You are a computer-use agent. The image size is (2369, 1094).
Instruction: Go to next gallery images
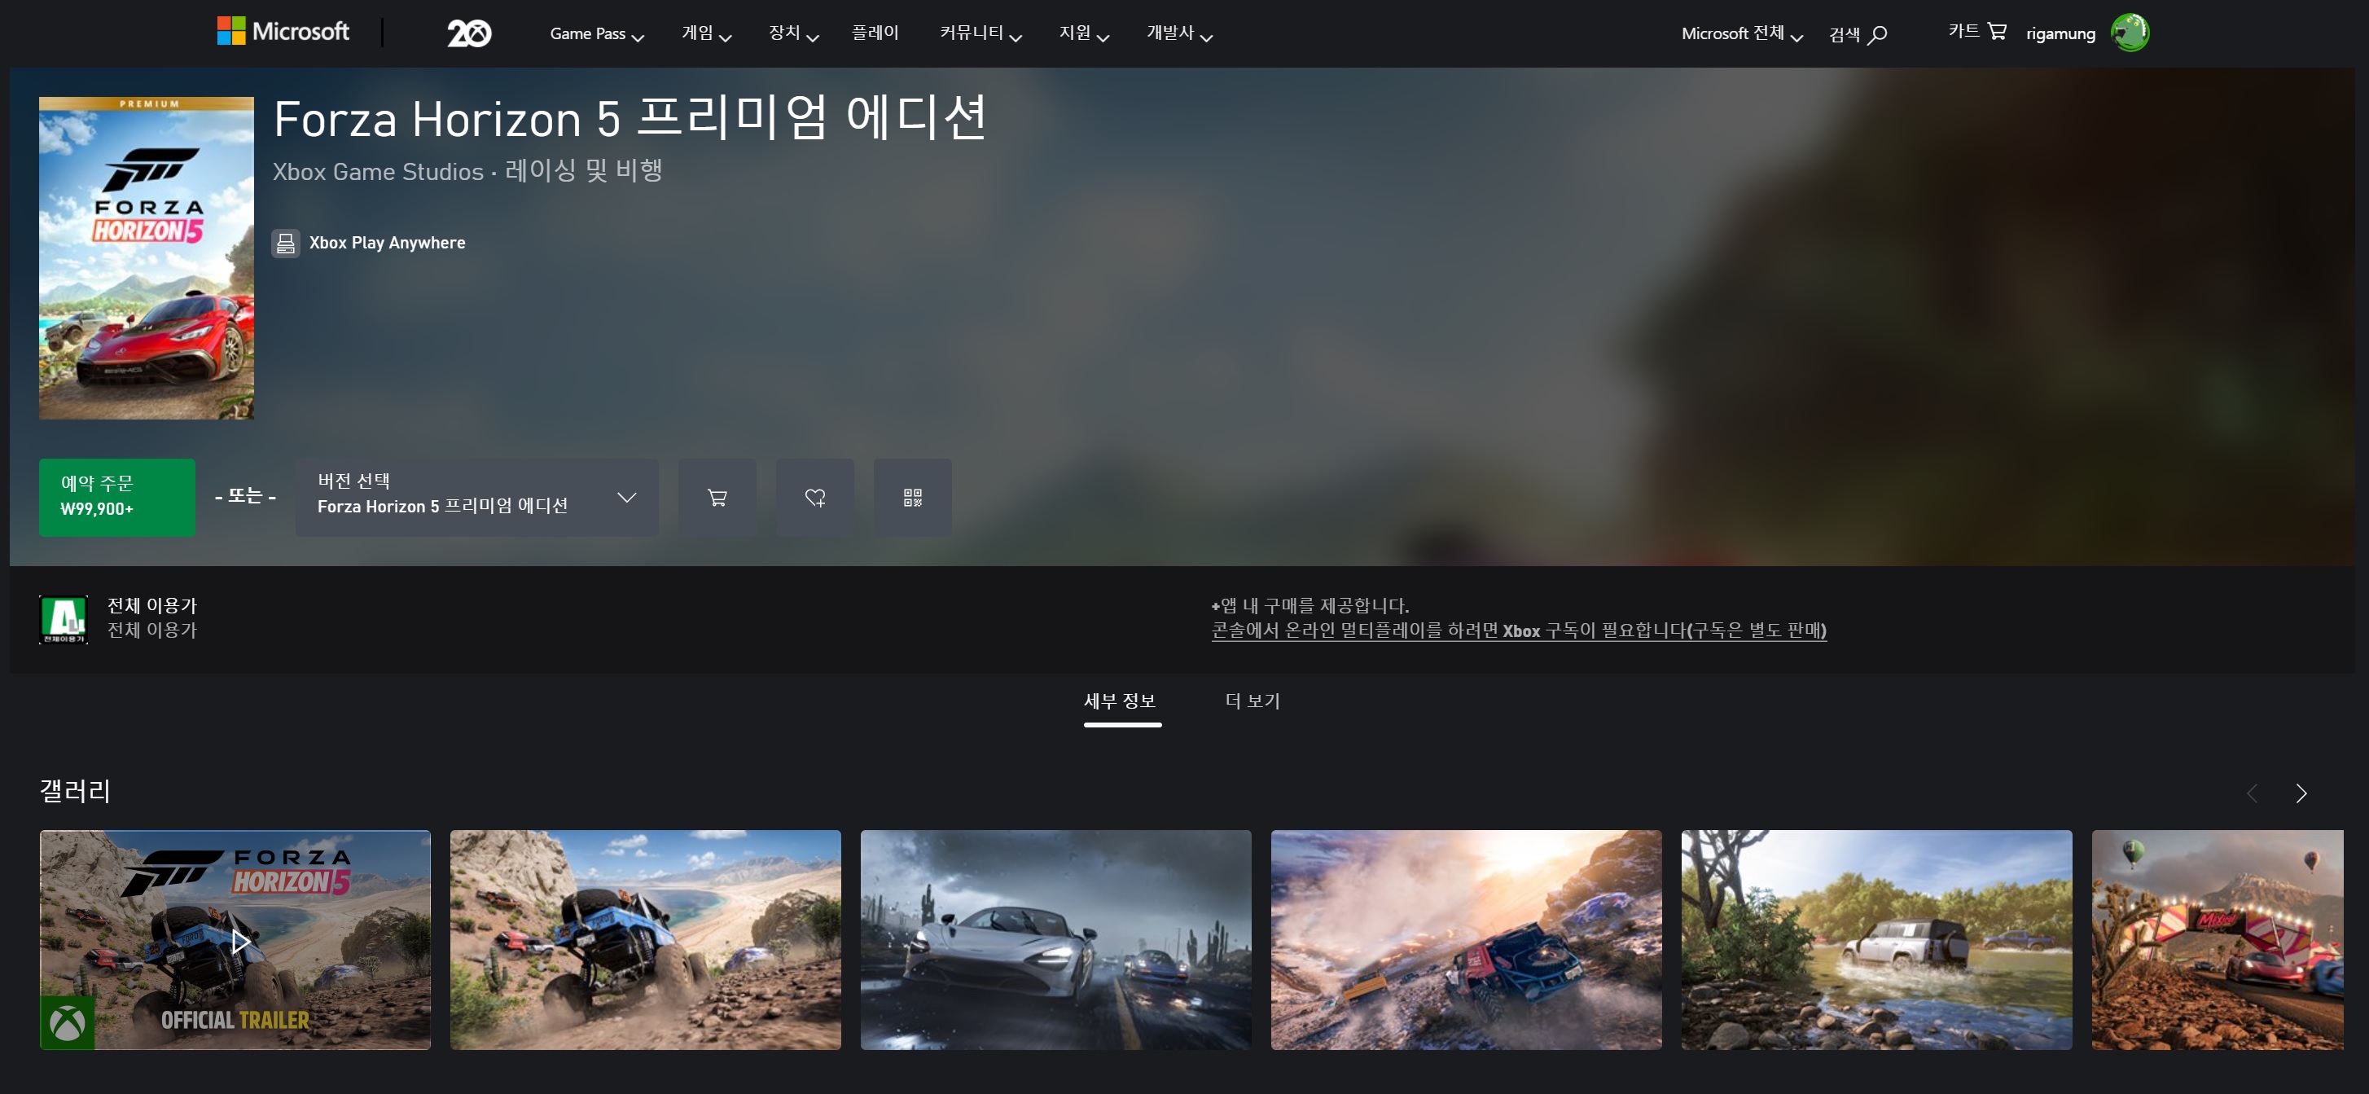2301,793
